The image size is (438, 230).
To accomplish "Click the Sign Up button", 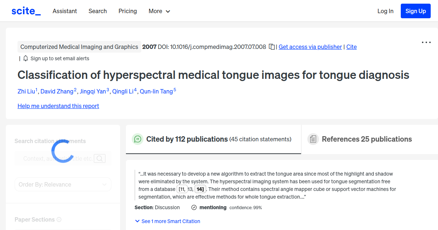I will (415, 11).
